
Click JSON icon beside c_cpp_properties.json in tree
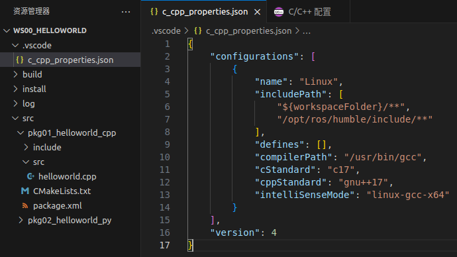pos(20,60)
